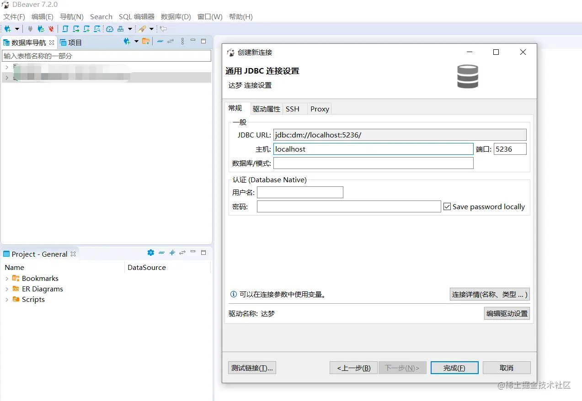The image size is (582, 401).
Task: Toggle link with editor in Database Navigator
Action: coord(171,41)
